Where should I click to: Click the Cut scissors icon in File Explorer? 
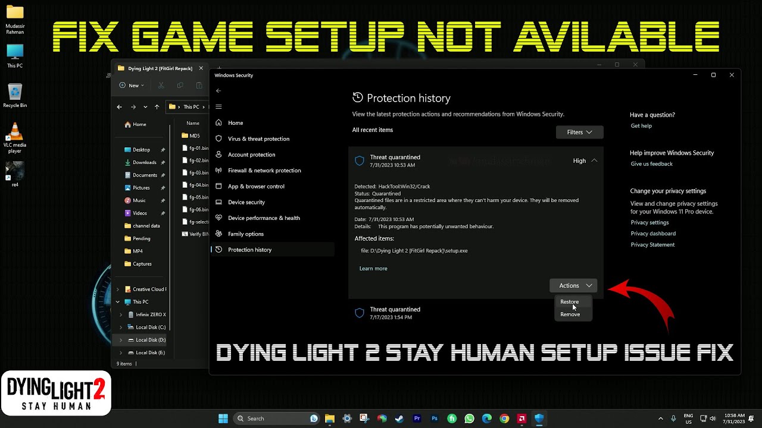pos(161,86)
